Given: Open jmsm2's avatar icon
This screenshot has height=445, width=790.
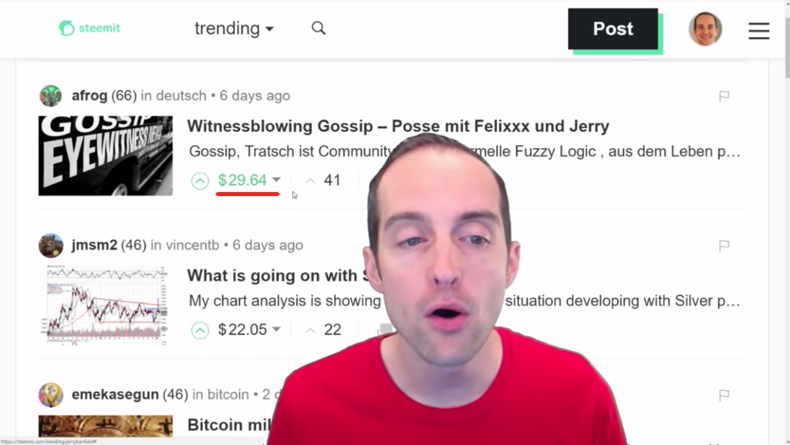Looking at the screenshot, I should [x=51, y=246].
